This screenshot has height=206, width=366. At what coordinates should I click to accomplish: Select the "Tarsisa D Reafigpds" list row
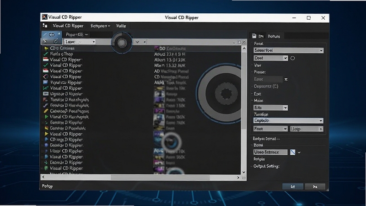[x=70, y=100]
